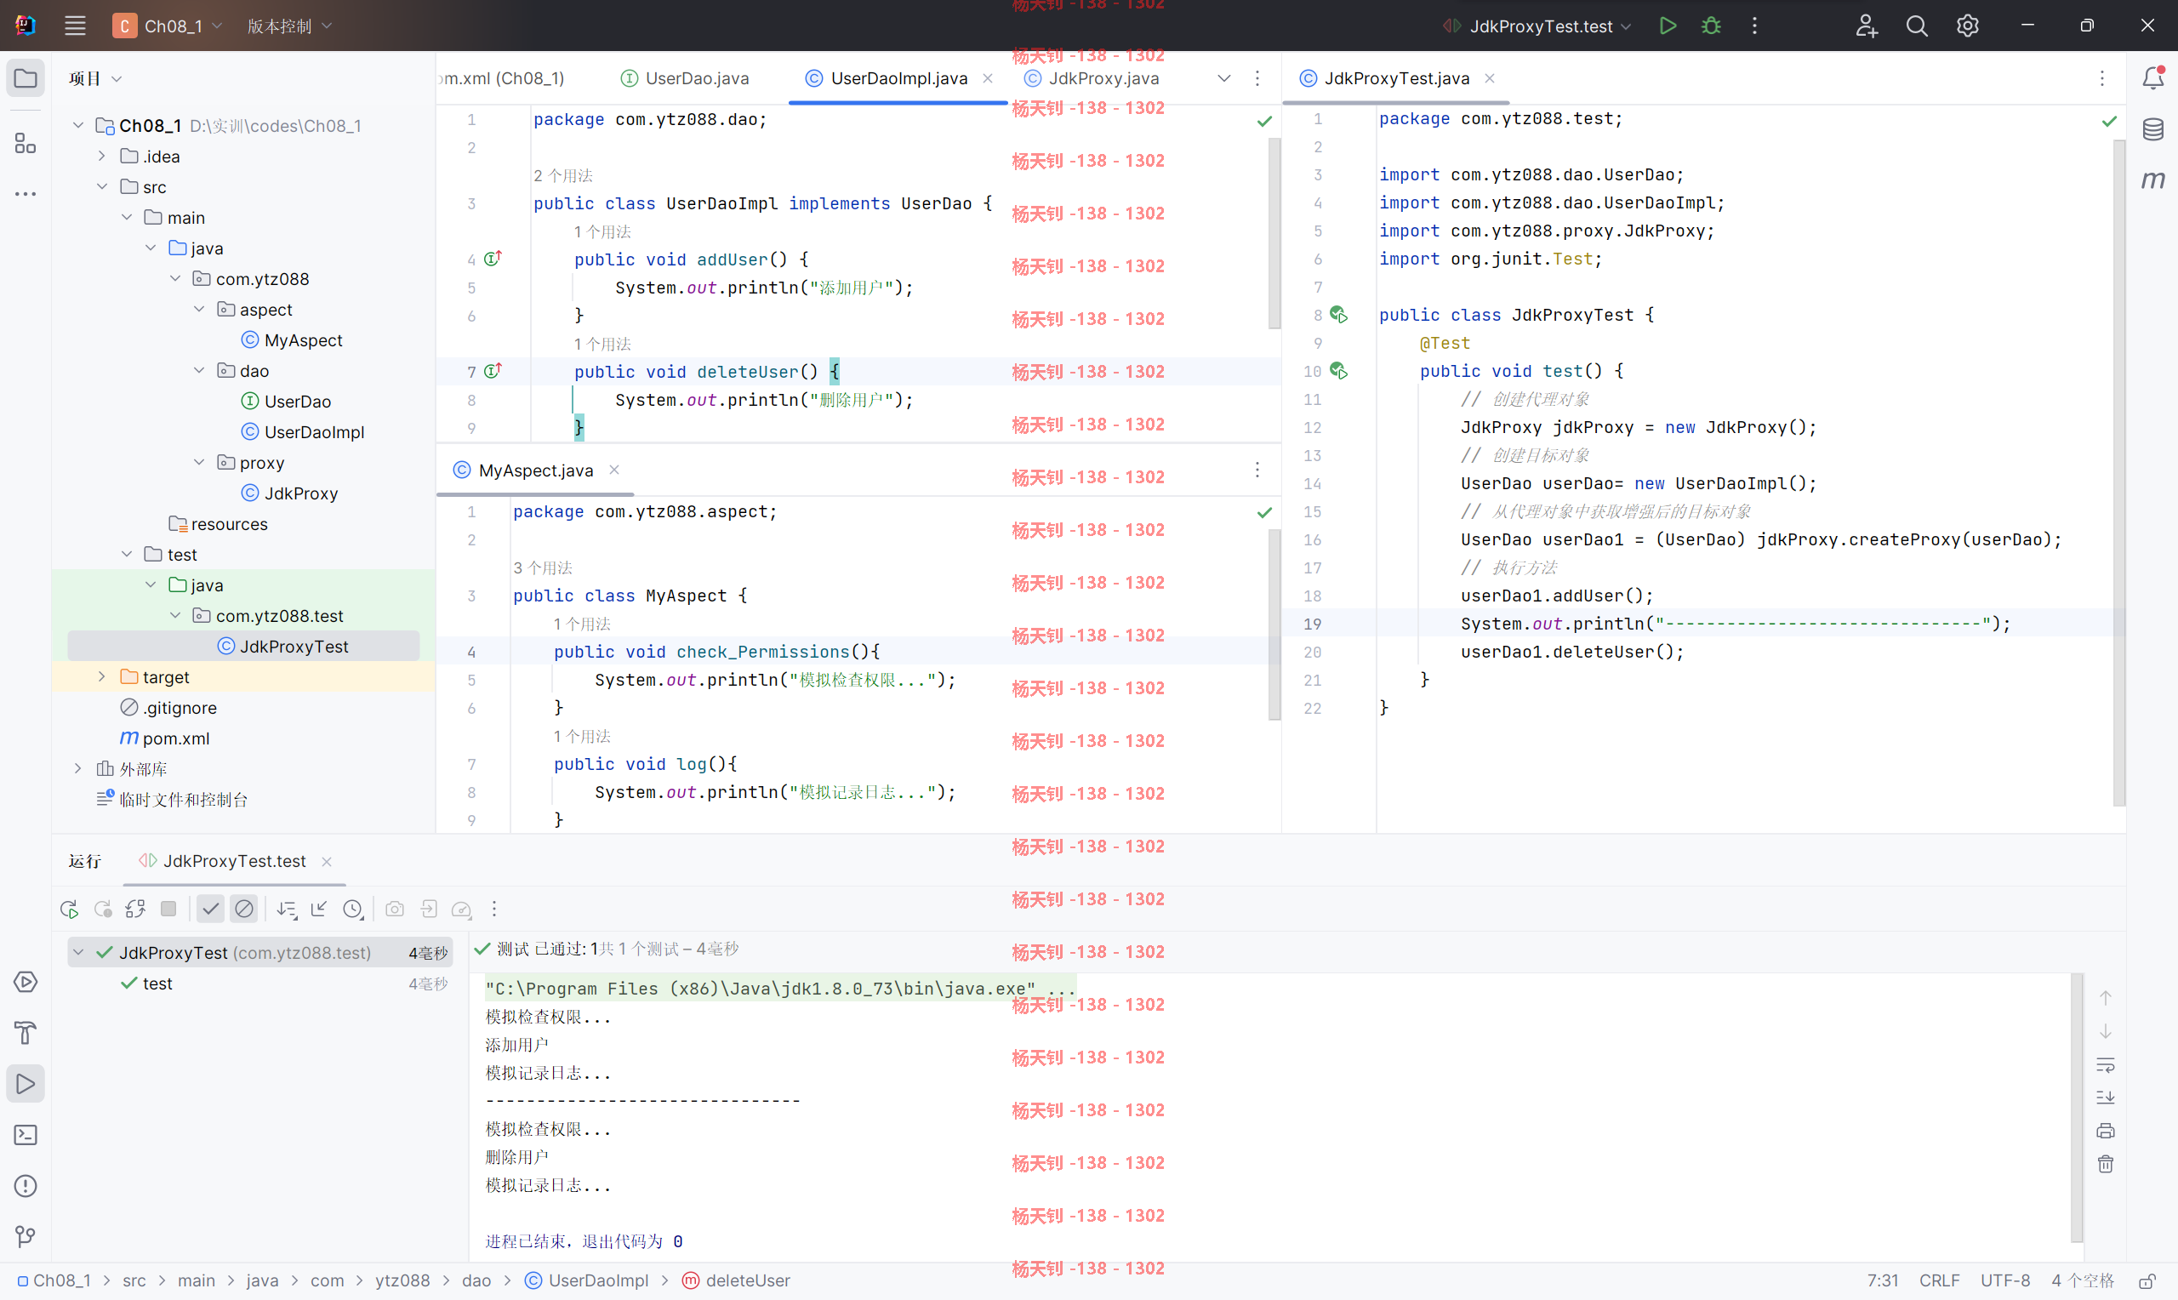Click the console output scrollbar
Image resolution: width=2178 pixels, height=1300 pixels.
click(2076, 1105)
